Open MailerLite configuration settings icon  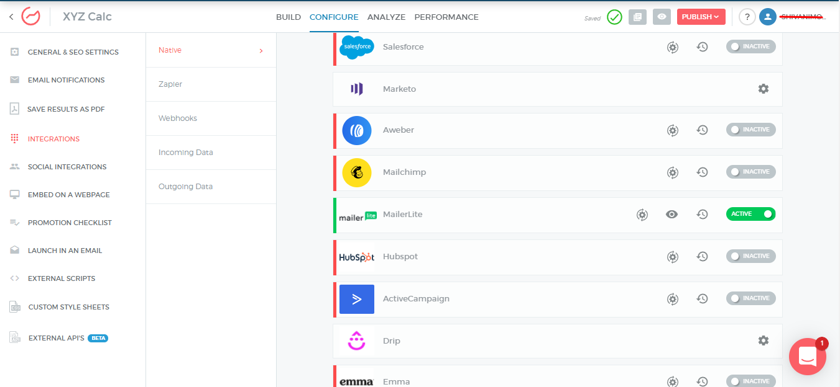pos(642,215)
